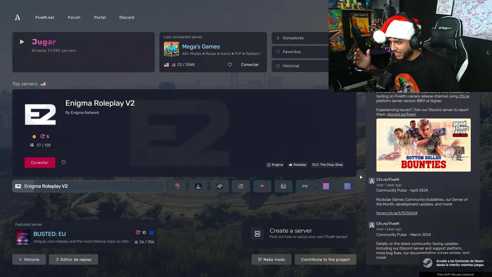Select the Enigma Roleplay V2 carousel entry
Viewport: 492px width, 277px height.
pyautogui.click(x=88, y=186)
